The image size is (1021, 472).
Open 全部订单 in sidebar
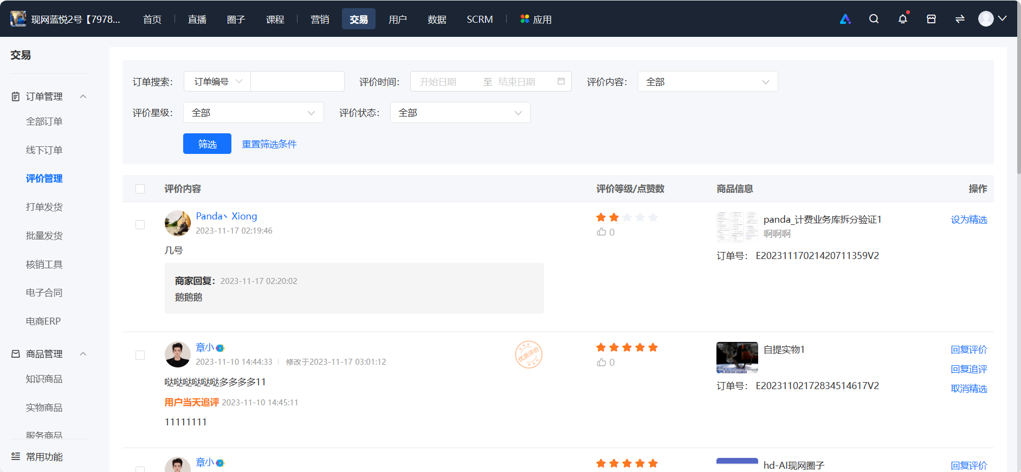[x=44, y=121]
